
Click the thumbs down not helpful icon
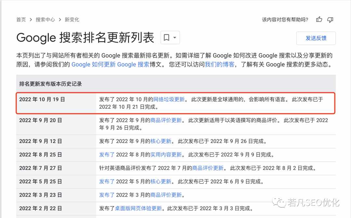(330, 20)
